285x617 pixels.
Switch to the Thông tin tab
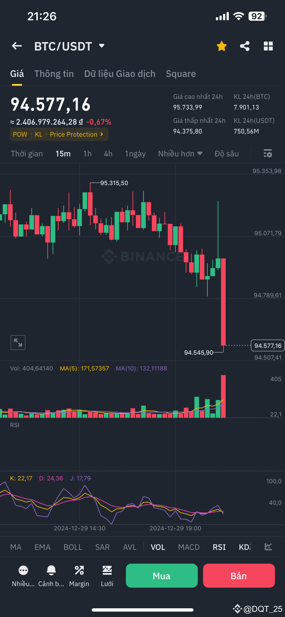(54, 74)
